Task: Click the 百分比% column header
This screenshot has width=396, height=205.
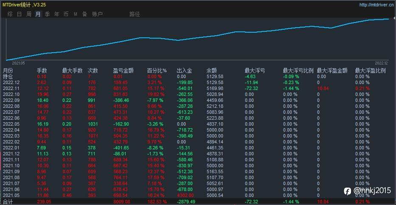Action: (x=157, y=71)
